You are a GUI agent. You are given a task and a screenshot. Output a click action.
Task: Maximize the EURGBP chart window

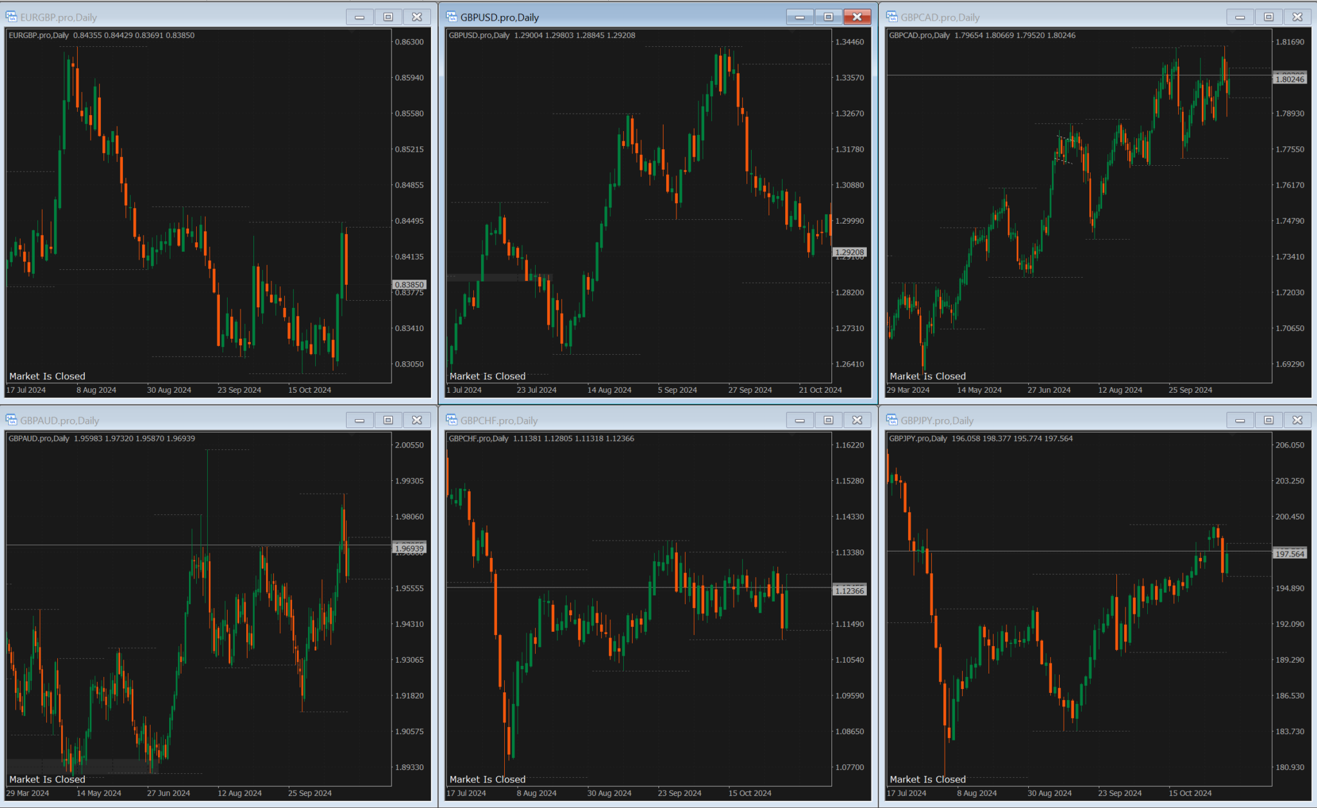pos(388,17)
